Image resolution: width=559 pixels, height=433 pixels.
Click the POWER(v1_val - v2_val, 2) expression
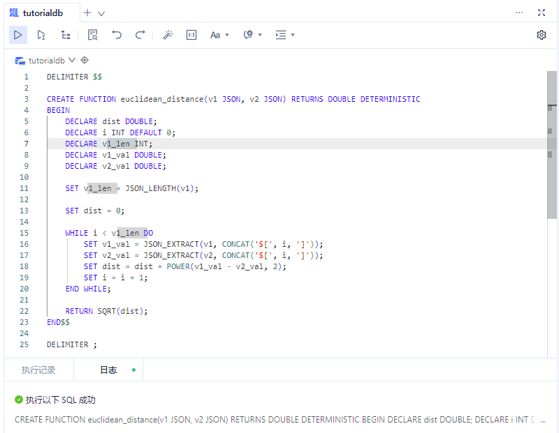coord(224,266)
